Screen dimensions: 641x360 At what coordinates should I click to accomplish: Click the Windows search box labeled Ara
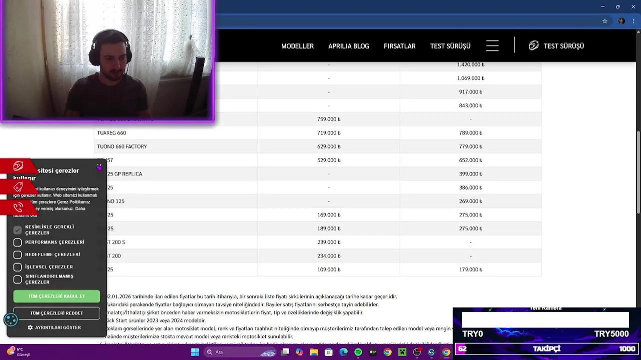click(x=240, y=352)
